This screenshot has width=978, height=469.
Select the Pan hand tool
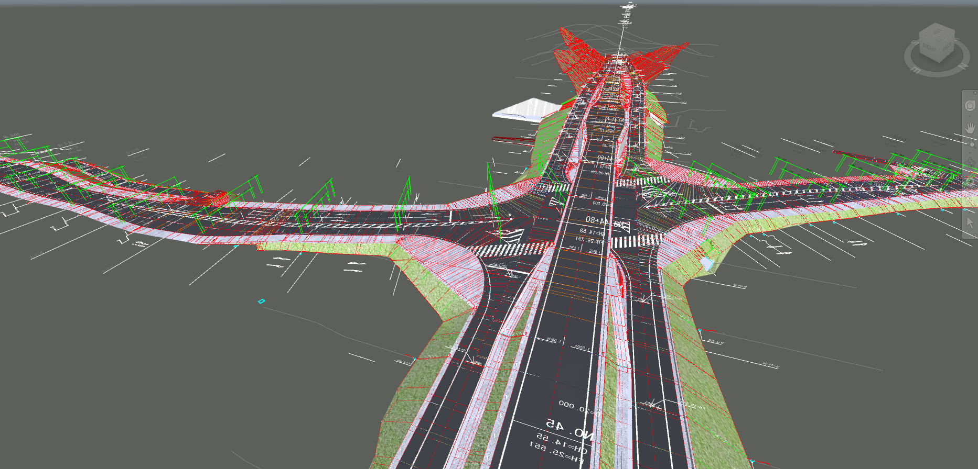coord(970,128)
